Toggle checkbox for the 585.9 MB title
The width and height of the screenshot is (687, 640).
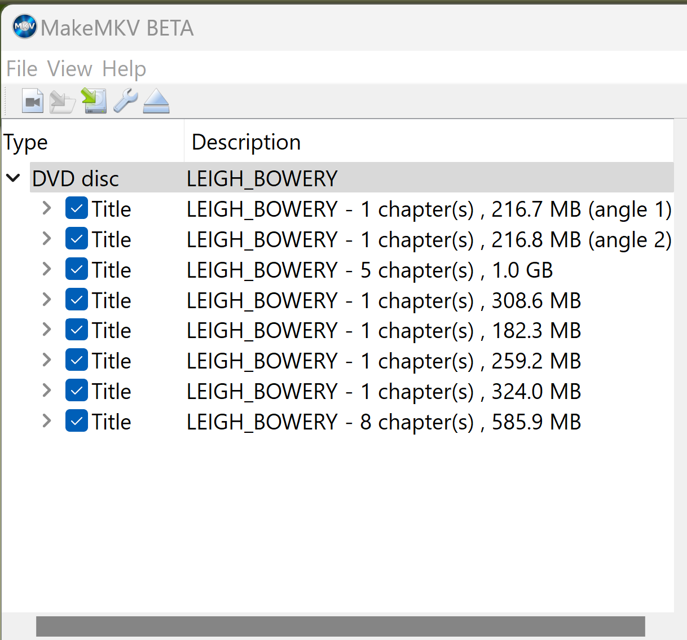[x=77, y=421]
